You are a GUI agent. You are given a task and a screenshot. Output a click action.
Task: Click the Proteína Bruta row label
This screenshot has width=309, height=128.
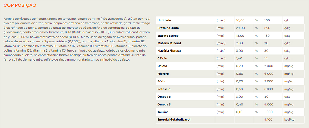(168, 28)
